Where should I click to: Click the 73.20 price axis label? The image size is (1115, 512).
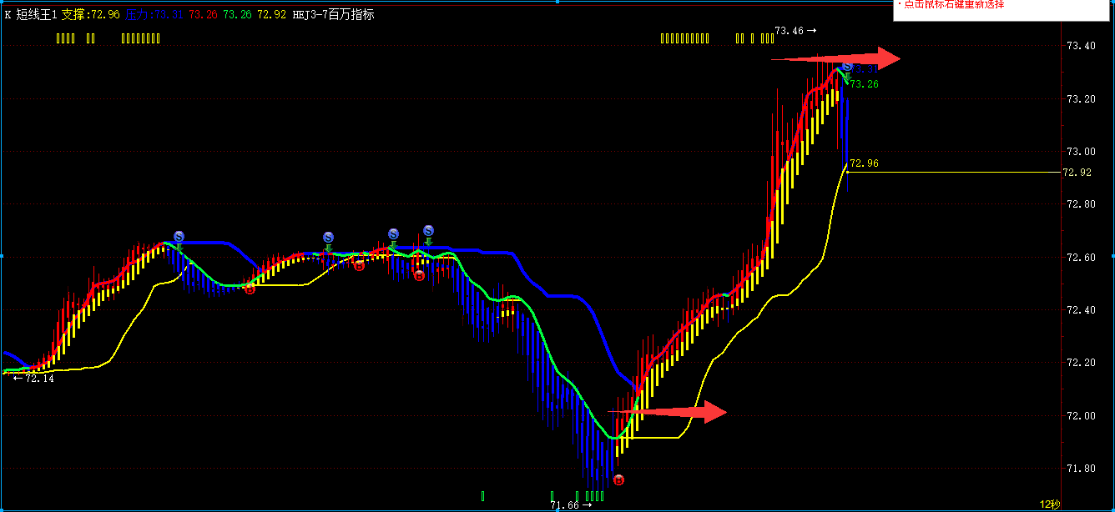click(1081, 98)
